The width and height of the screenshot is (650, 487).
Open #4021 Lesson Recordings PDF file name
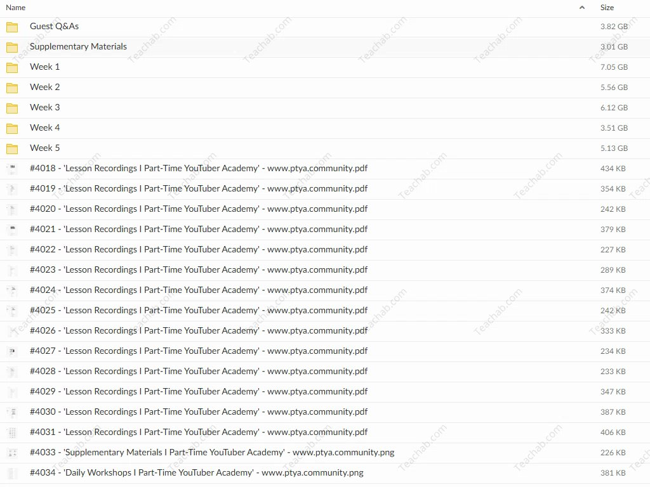click(x=199, y=229)
